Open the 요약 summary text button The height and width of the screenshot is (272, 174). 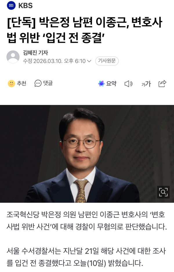111,84
